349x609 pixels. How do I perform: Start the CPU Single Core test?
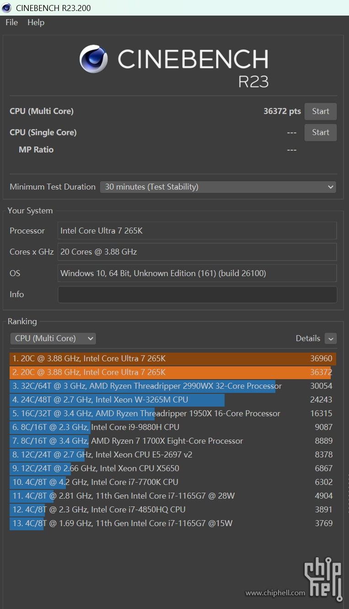pyautogui.click(x=321, y=132)
